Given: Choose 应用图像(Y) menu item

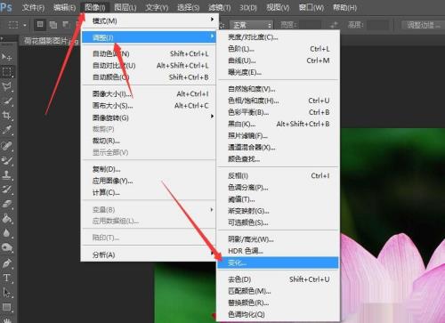Looking at the screenshot, I should pos(149,181).
